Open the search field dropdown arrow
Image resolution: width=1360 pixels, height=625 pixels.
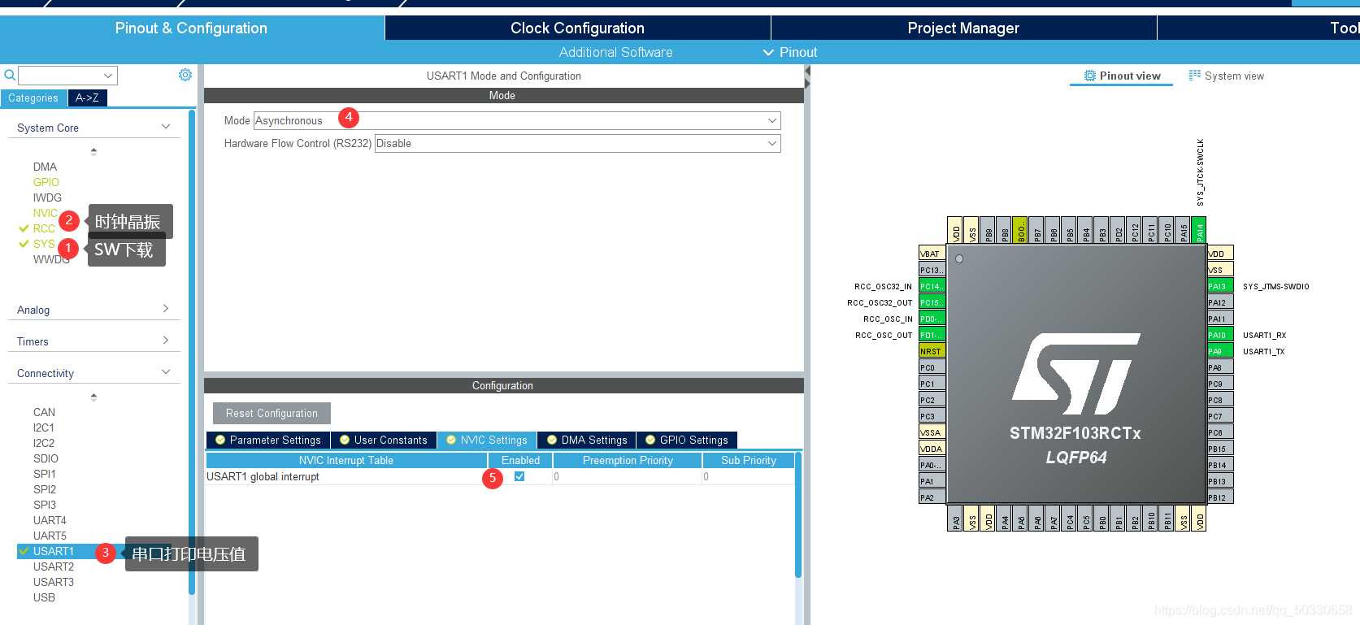click(x=108, y=76)
